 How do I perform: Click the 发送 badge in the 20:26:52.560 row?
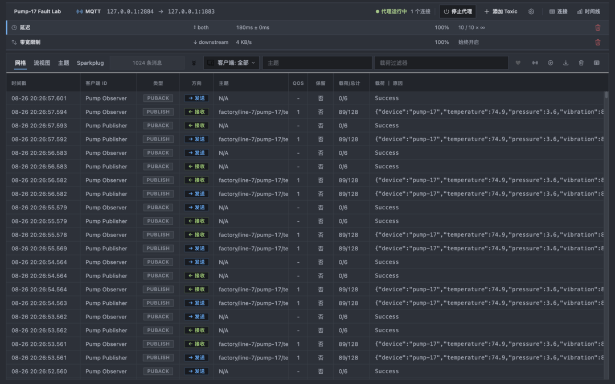[196, 371]
